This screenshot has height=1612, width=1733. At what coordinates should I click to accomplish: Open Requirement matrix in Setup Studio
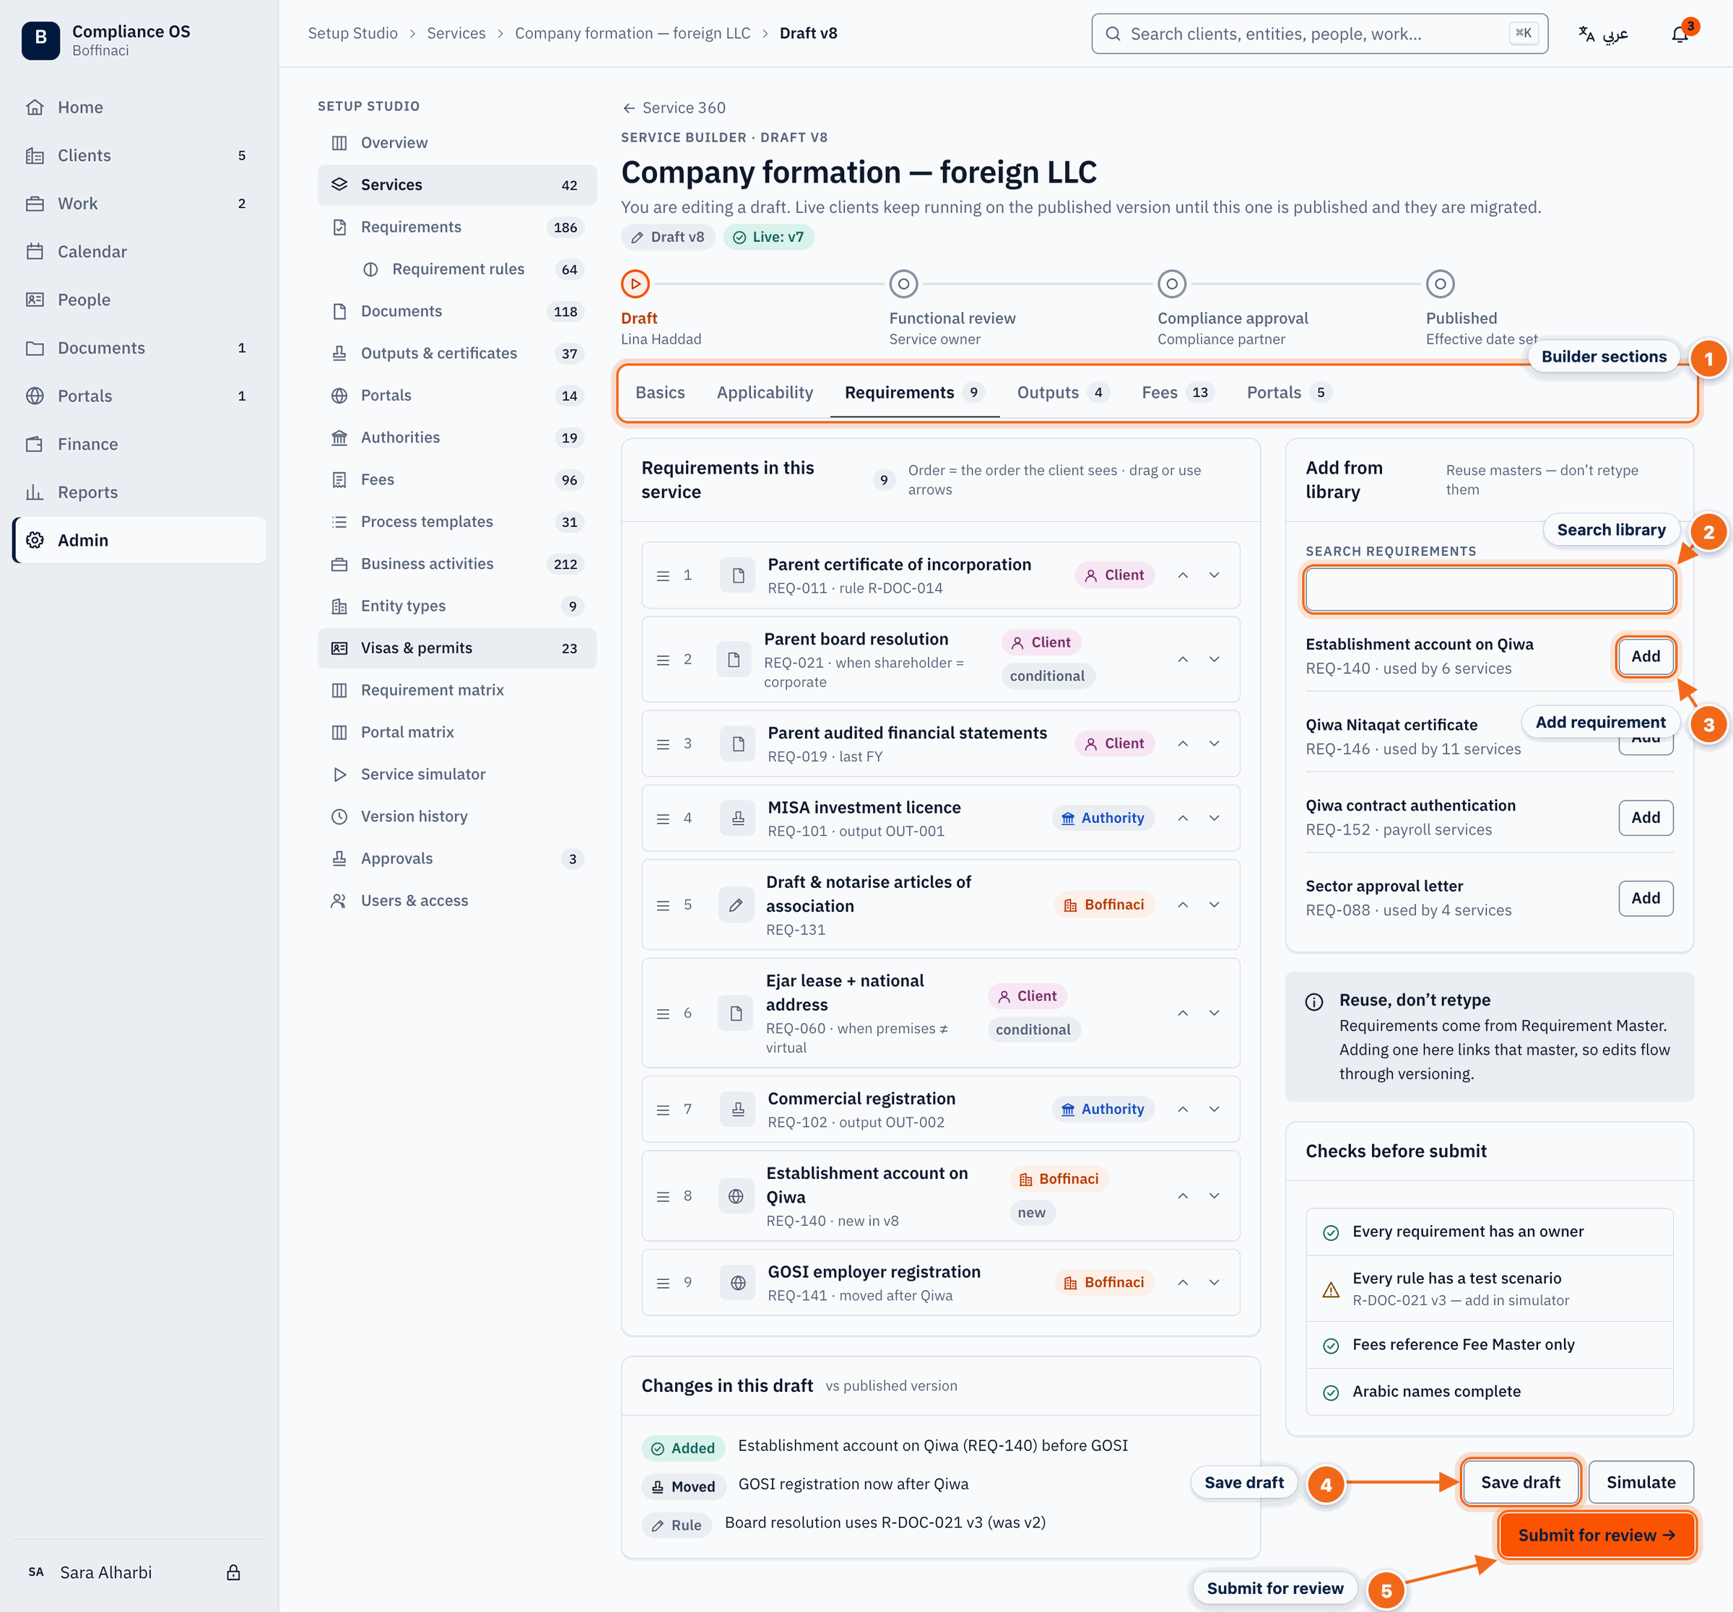click(457, 690)
